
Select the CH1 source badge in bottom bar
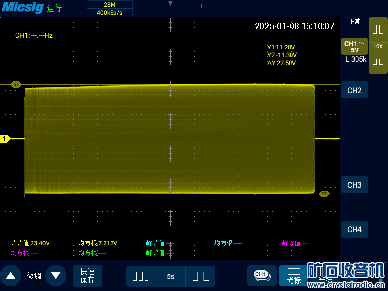click(261, 275)
